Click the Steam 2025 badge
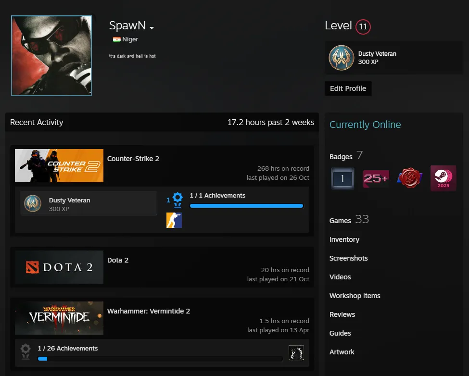The height and width of the screenshot is (376, 469). pos(444,178)
